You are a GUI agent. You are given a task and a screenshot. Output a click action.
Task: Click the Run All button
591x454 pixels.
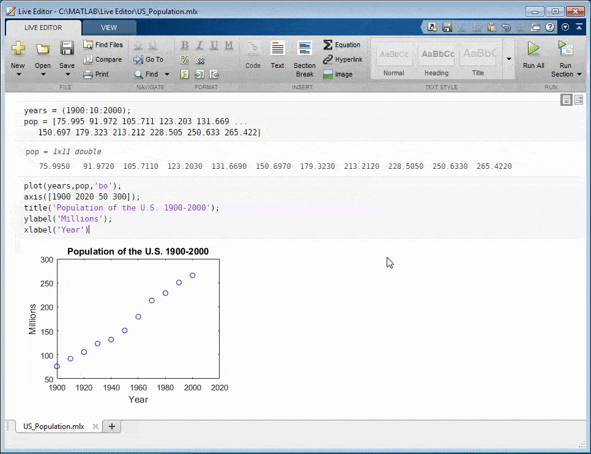(533, 55)
